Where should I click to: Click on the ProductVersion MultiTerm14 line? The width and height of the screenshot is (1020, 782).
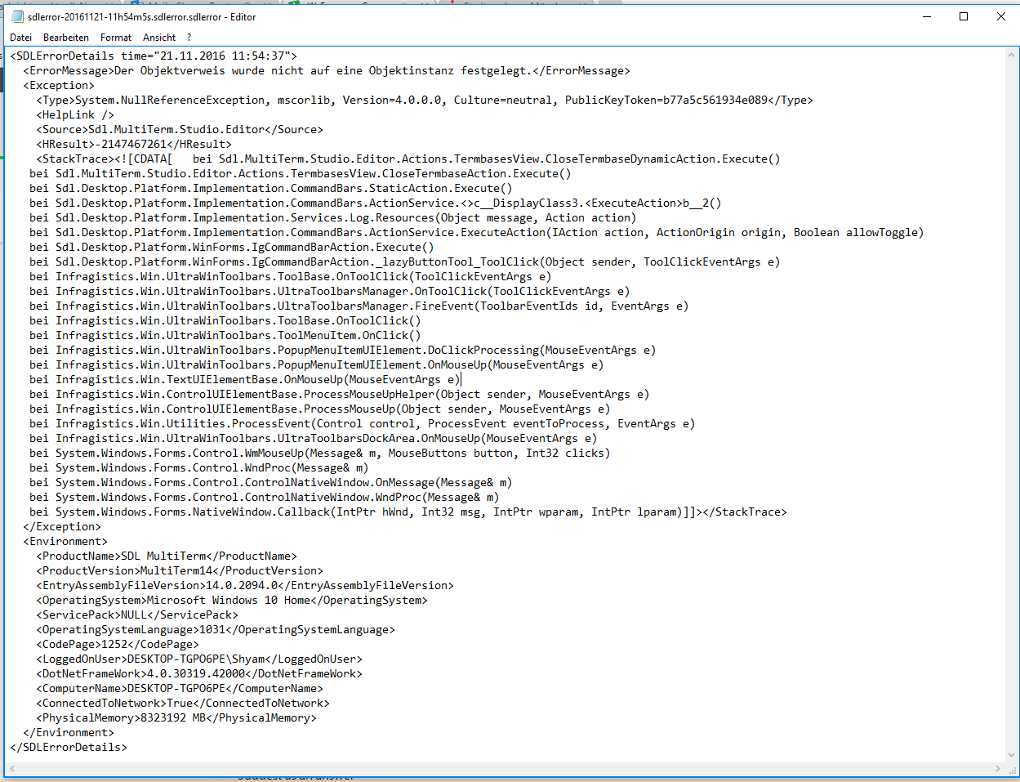click(180, 571)
